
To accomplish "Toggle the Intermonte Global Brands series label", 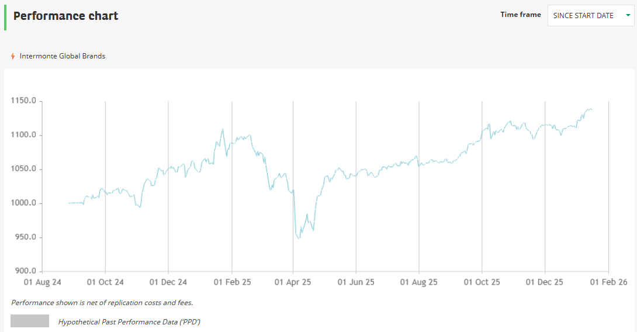I will (x=63, y=56).
